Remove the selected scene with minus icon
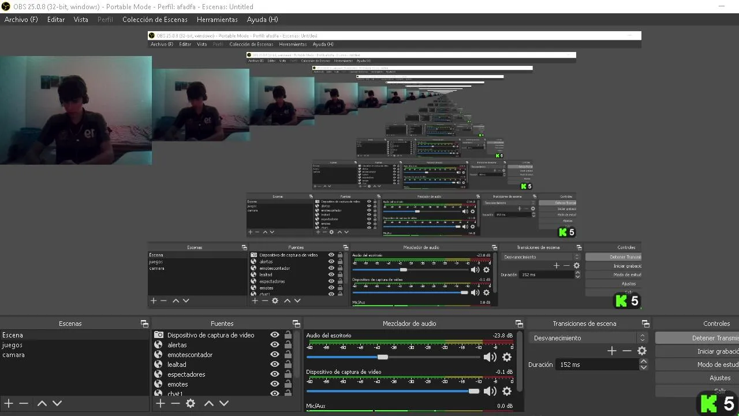The image size is (739, 416). 24,403
